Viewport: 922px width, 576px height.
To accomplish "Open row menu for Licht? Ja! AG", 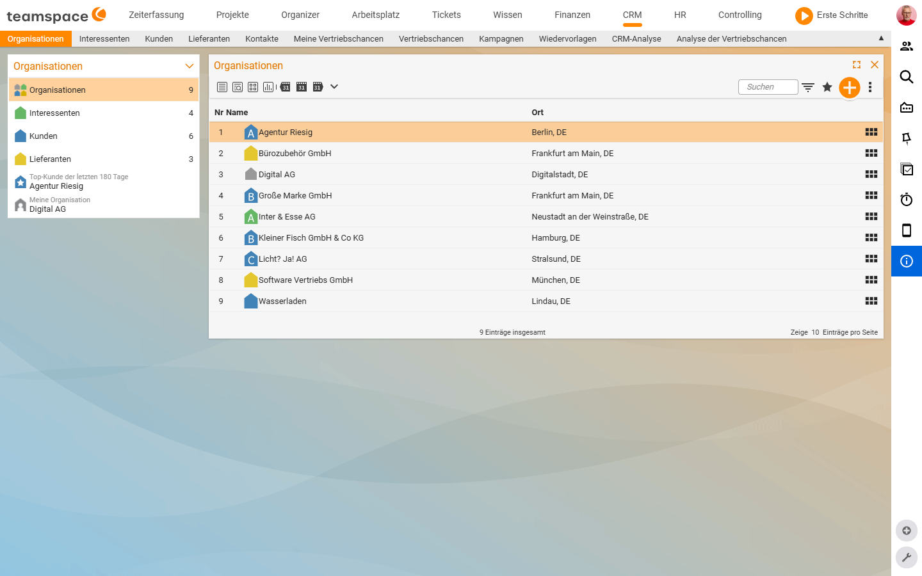I will pos(871,259).
